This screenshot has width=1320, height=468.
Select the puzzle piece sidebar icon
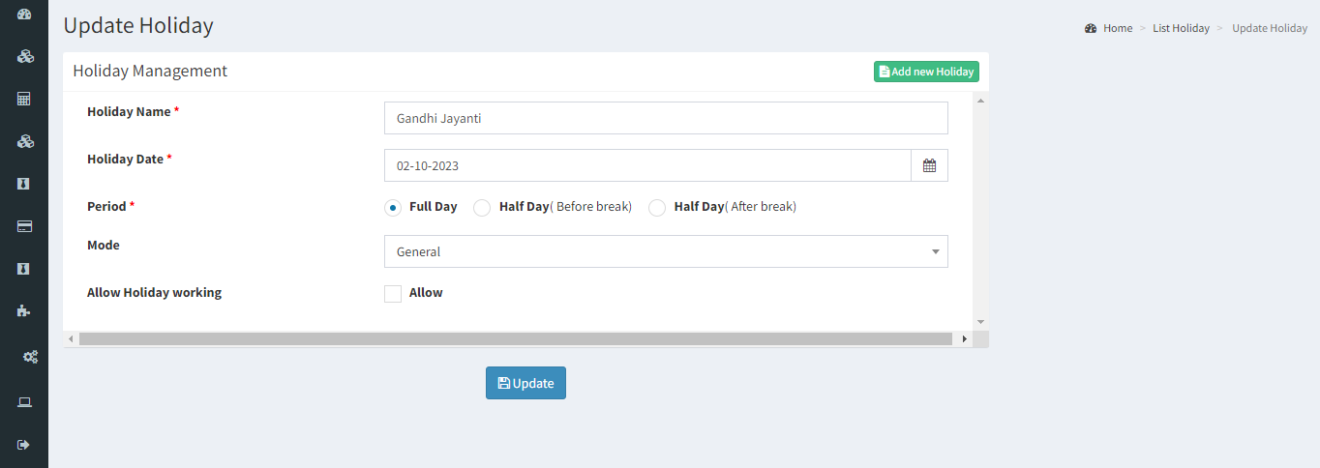[24, 310]
